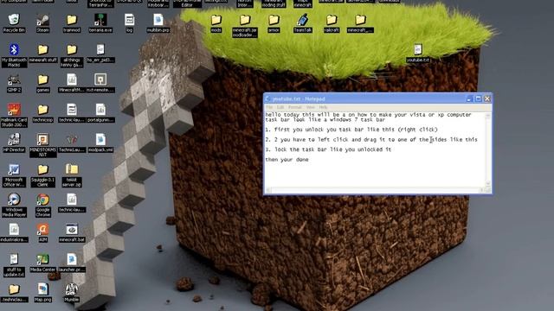The width and height of the screenshot is (554, 311).
Task: Click the line starting '3. lock the task bar'
Action: [x=328, y=149]
